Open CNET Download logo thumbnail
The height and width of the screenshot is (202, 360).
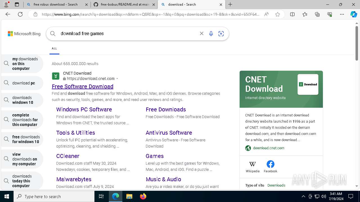click(x=308, y=84)
